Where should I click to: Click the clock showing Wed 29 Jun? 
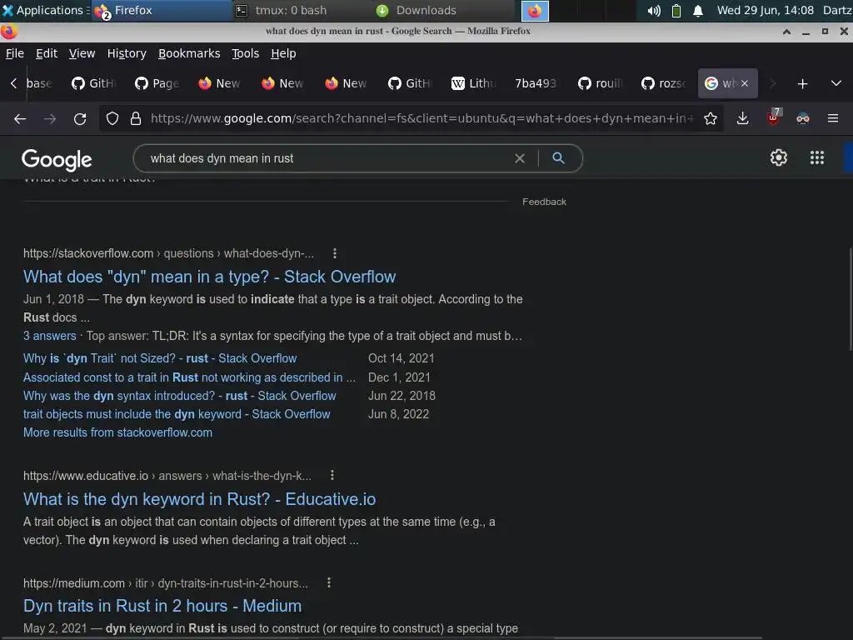click(765, 10)
